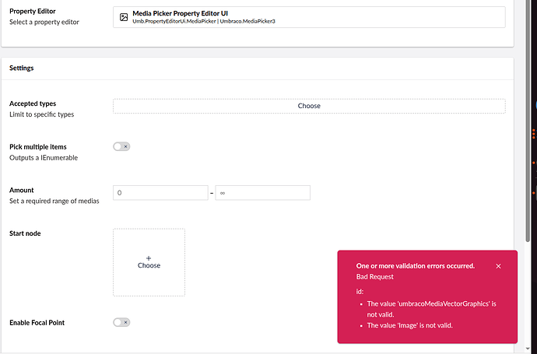Click the 'Start node' label
This screenshot has width=537, height=354.
(x=25, y=233)
